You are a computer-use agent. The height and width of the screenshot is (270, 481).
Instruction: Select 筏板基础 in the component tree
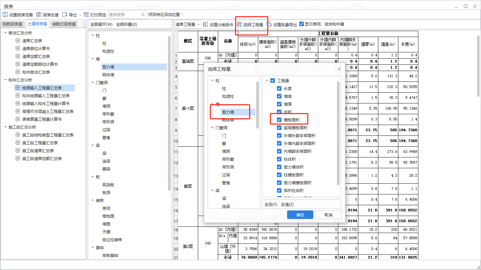110,255
